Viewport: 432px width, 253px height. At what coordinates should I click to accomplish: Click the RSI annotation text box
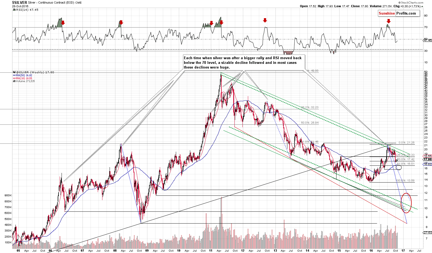(244, 62)
